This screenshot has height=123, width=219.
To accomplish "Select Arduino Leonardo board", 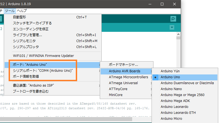I will (x=185, y=107).
